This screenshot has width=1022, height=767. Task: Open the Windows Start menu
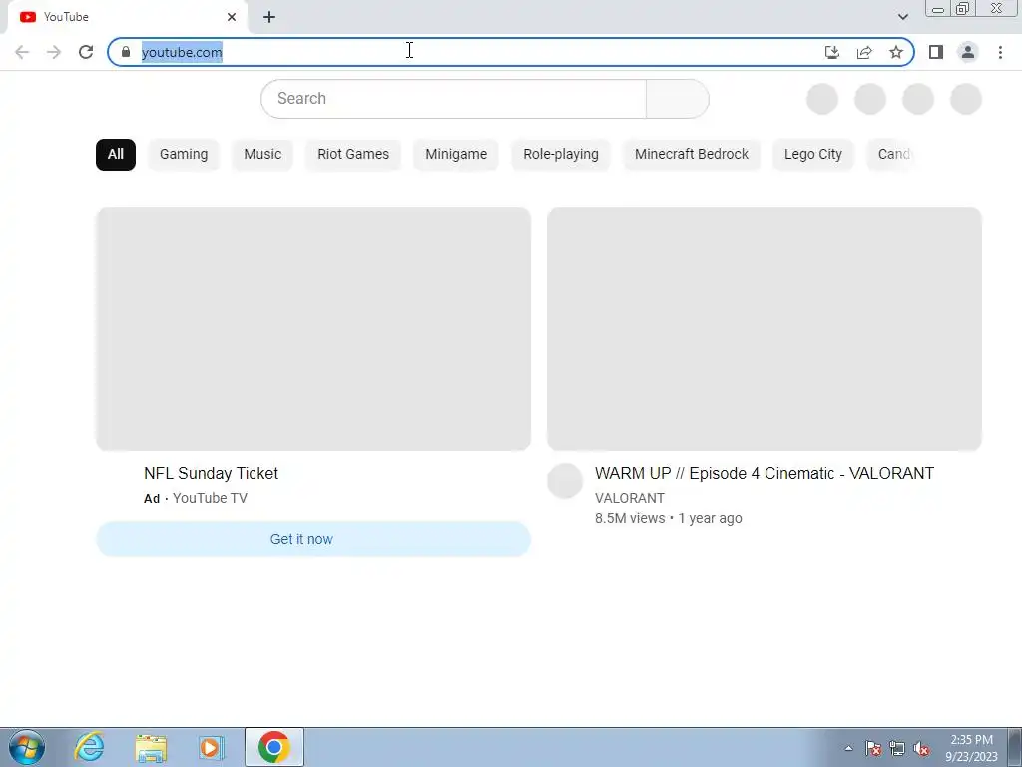[x=27, y=747]
